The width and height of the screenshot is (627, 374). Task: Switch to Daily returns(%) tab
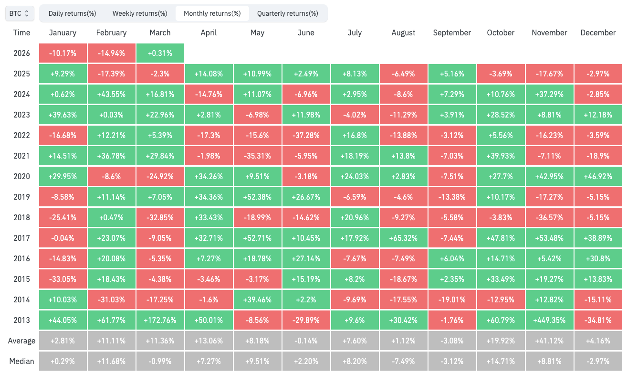click(x=72, y=13)
